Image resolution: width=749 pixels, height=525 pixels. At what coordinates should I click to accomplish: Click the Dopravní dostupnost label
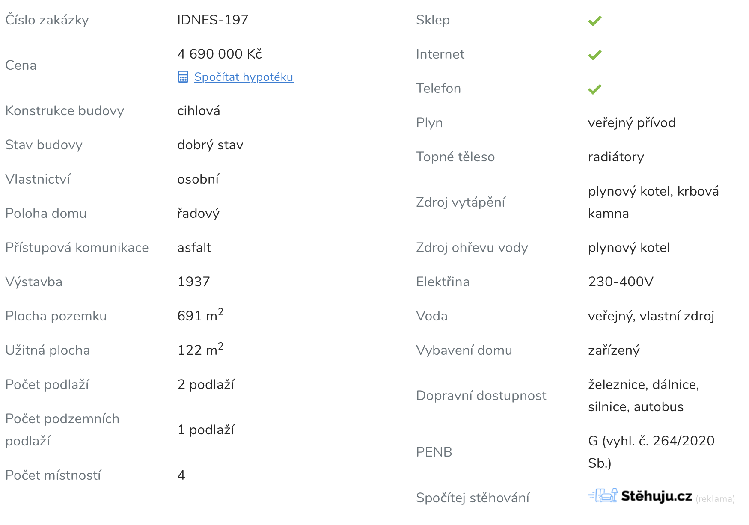pyautogui.click(x=481, y=395)
